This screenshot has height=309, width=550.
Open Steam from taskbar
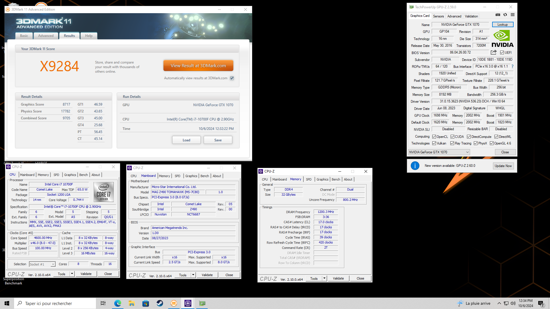pyautogui.click(x=160, y=303)
